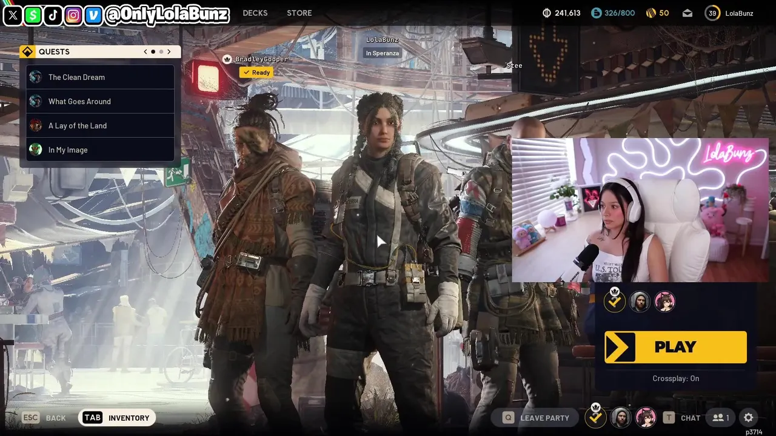776x436 pixels.
Task: Open the settings gear icon
Action: [x=749, y=417]
